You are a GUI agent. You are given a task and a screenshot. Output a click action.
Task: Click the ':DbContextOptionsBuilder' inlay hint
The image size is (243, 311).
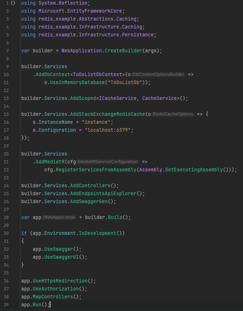click(x=158, y=74)
